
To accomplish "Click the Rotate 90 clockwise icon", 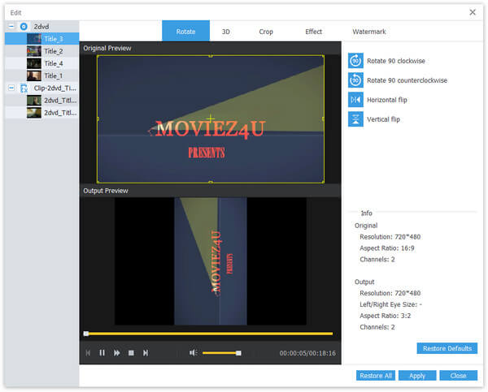I will [355, 61].
